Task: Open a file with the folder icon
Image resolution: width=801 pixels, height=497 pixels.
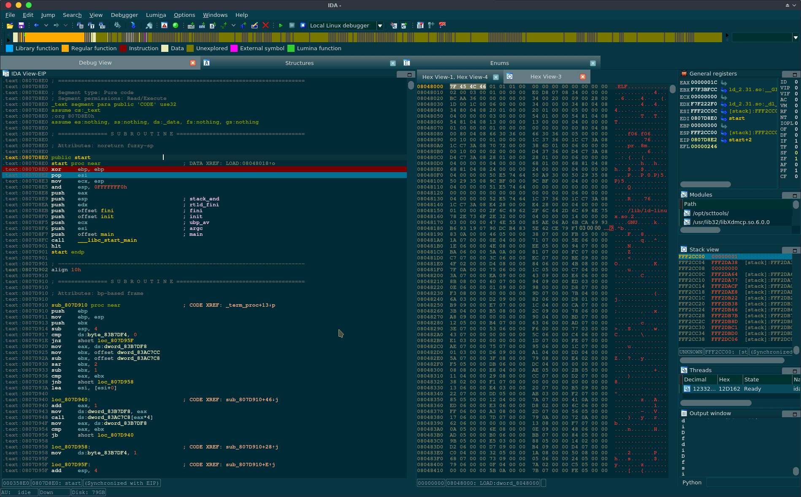Action: coord(10,25)
